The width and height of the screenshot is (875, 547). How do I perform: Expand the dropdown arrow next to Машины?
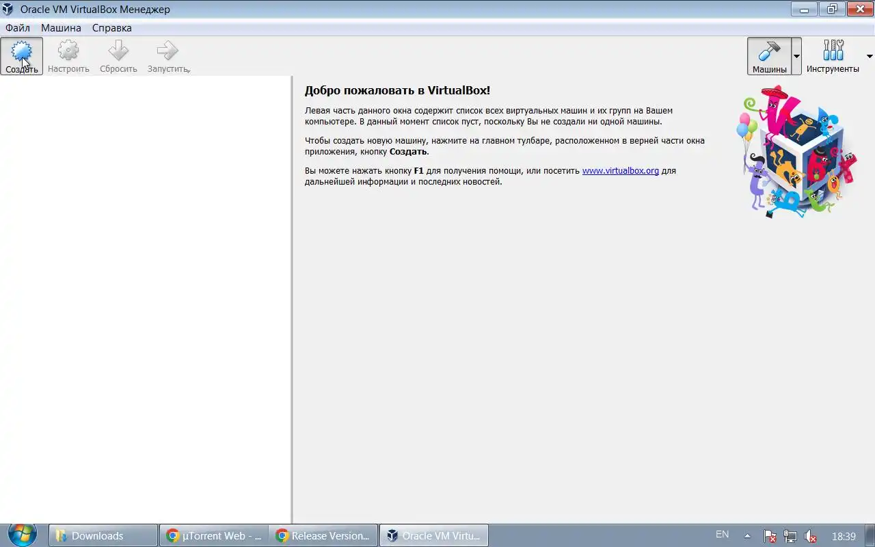[x=796, y=56]
